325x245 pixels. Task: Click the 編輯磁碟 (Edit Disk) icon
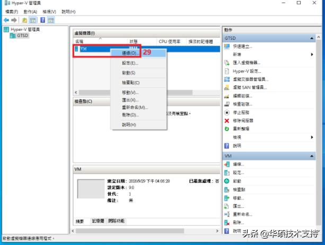click(x=227, y=96)
